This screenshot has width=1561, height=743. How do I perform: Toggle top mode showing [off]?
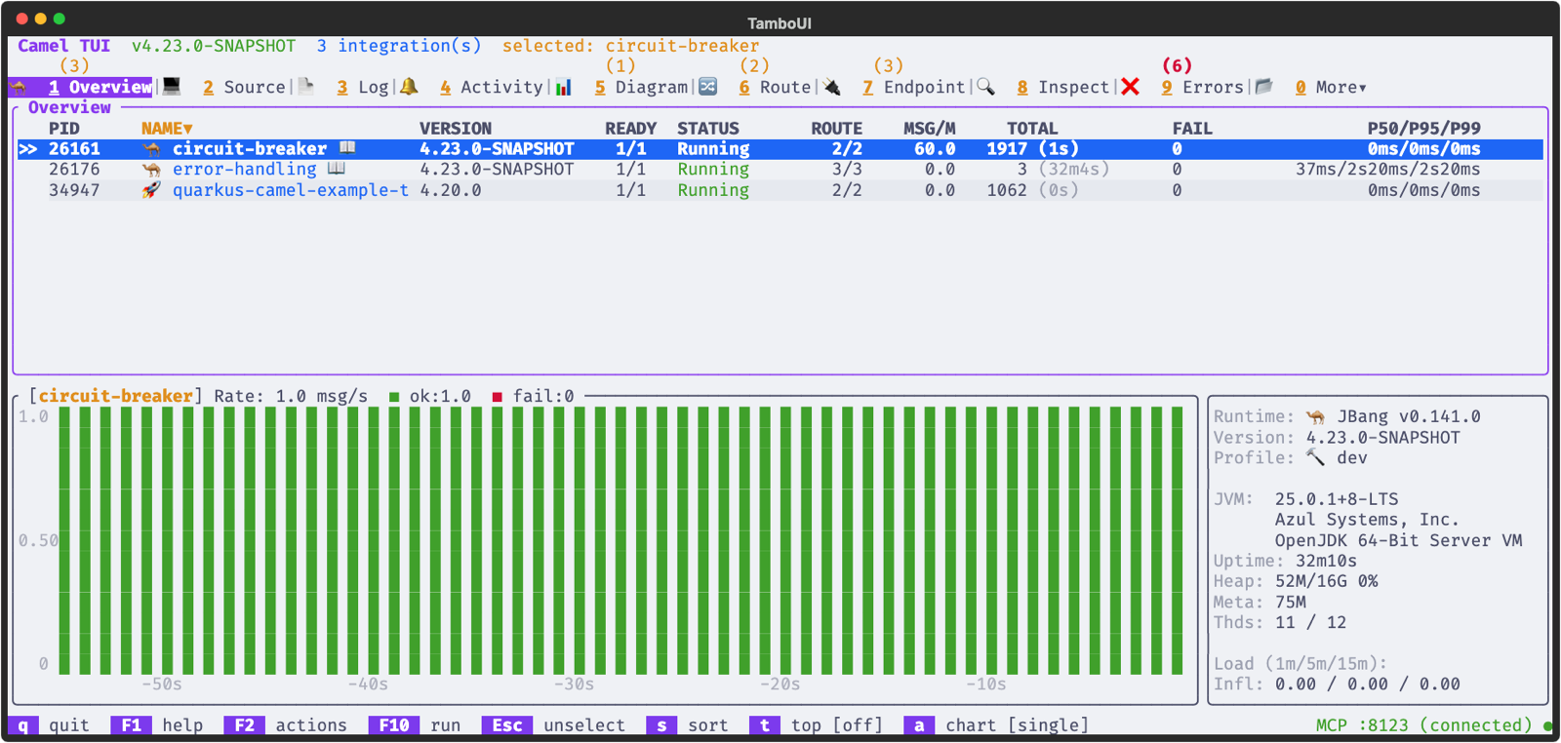(x=858, y=725)
